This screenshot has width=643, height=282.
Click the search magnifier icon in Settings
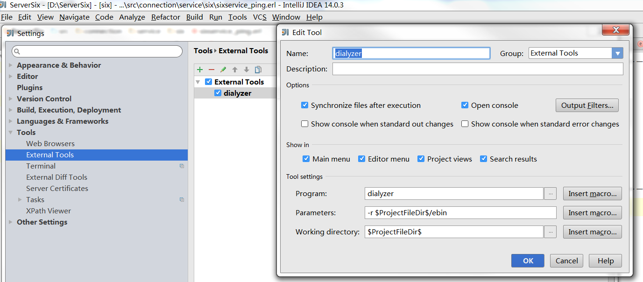click(x=17, y=51)
